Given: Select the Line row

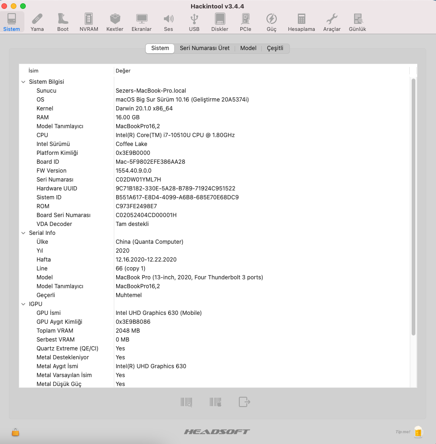Looking at the screenshot, I should (214, 269).
